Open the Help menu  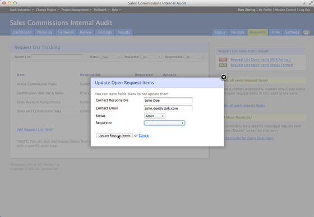tap(116, 10)
